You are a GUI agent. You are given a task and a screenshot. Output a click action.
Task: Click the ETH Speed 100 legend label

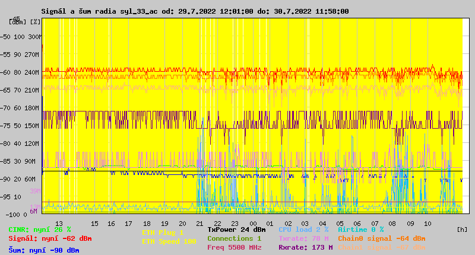pyautogui.click(x=169, y=241)
